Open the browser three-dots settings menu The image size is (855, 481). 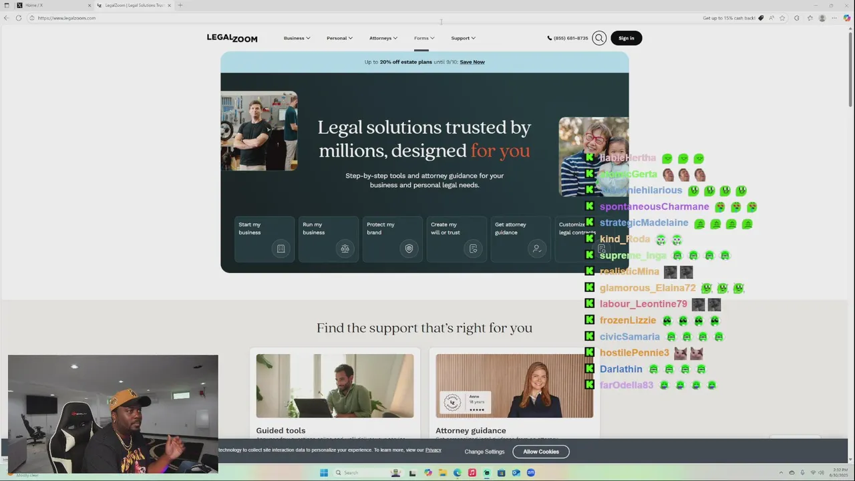click(x=835, y=18)
